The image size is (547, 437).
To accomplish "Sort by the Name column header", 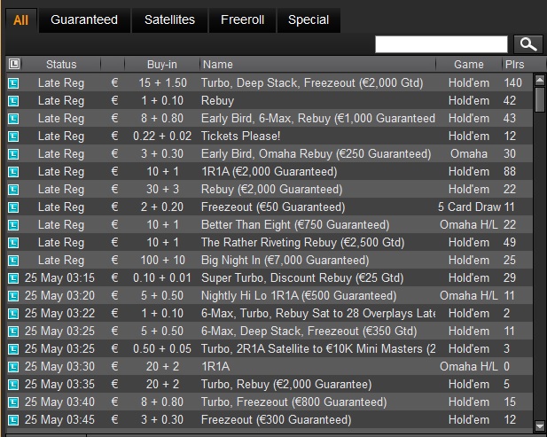I will click(x=317, y=64).
